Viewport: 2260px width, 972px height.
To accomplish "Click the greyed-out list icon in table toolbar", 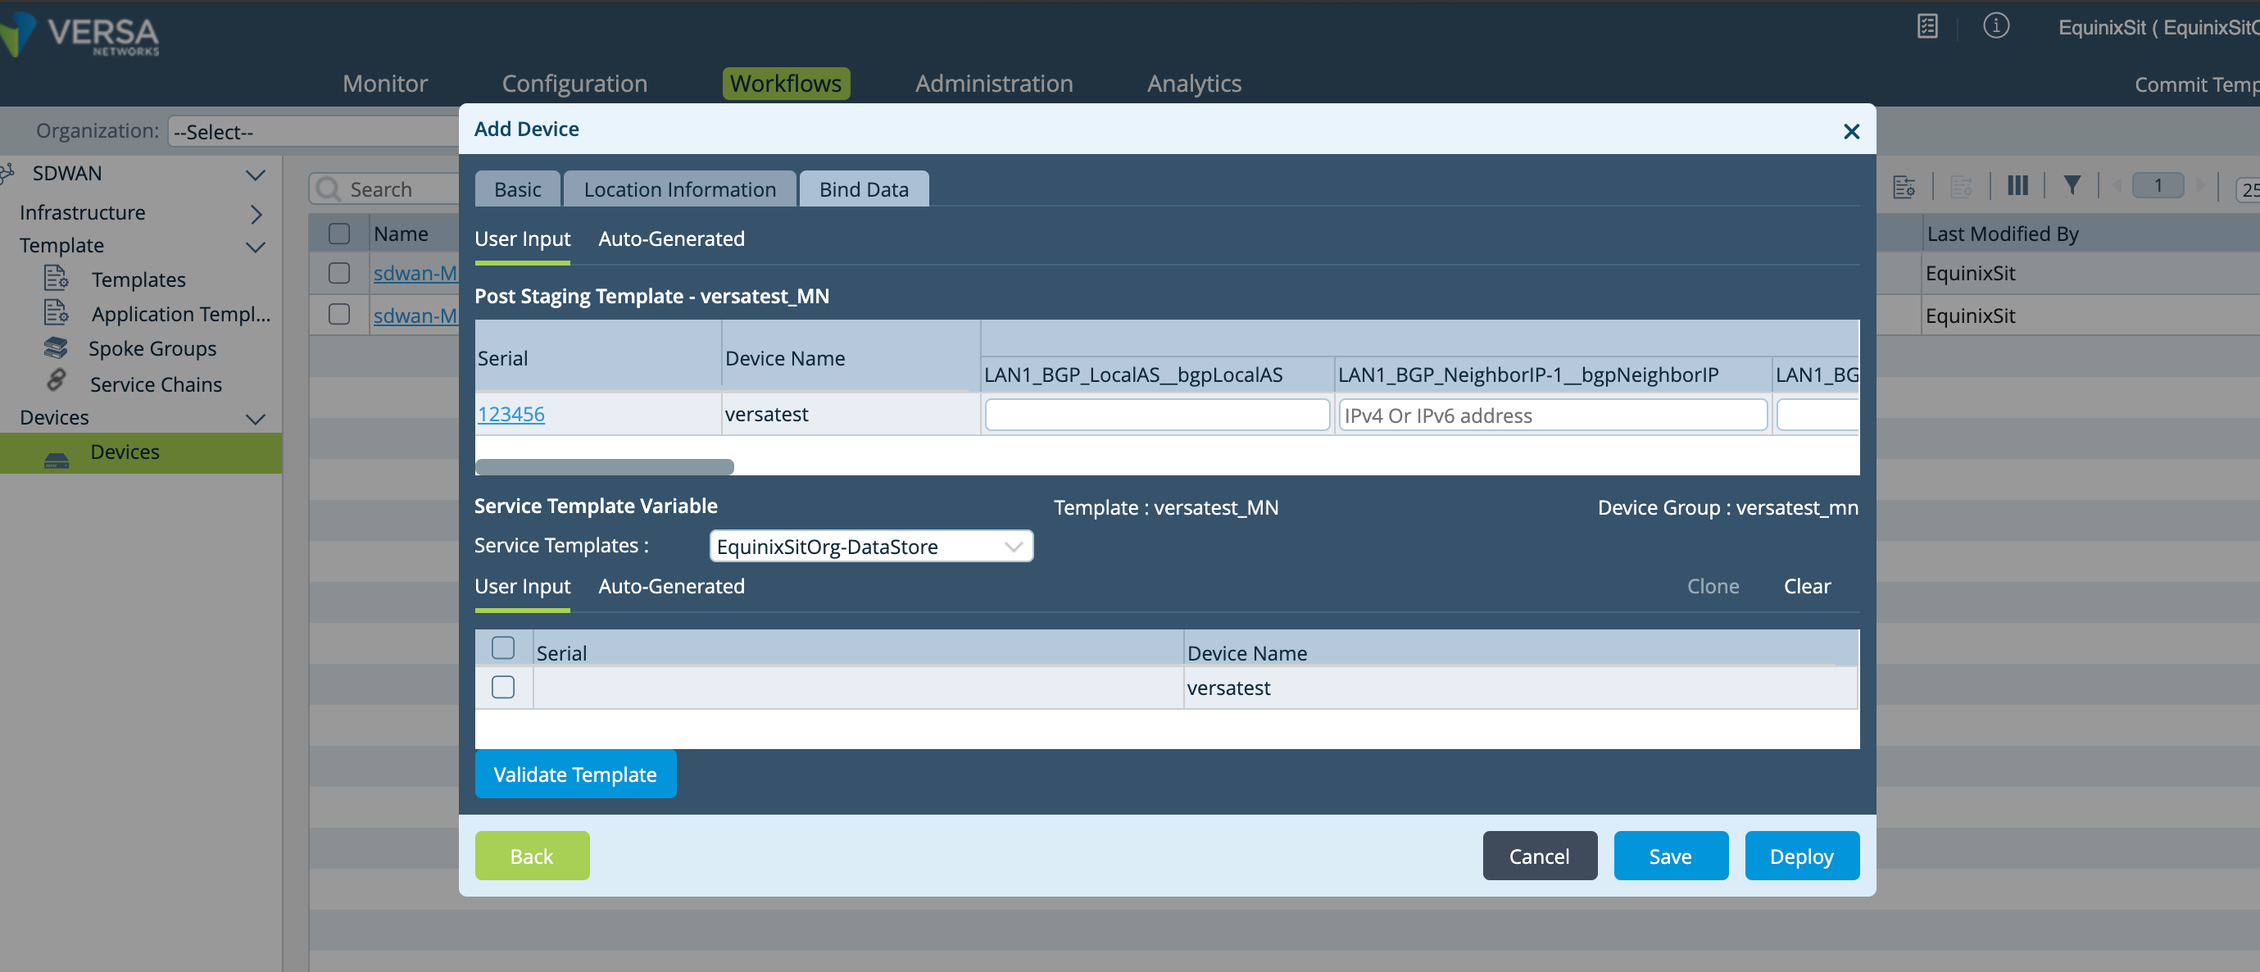I will 1961,186.
